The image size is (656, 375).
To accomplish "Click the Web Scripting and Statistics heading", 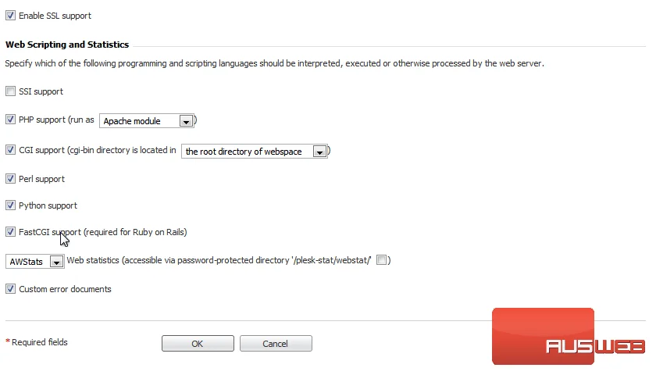I will 67,45.
